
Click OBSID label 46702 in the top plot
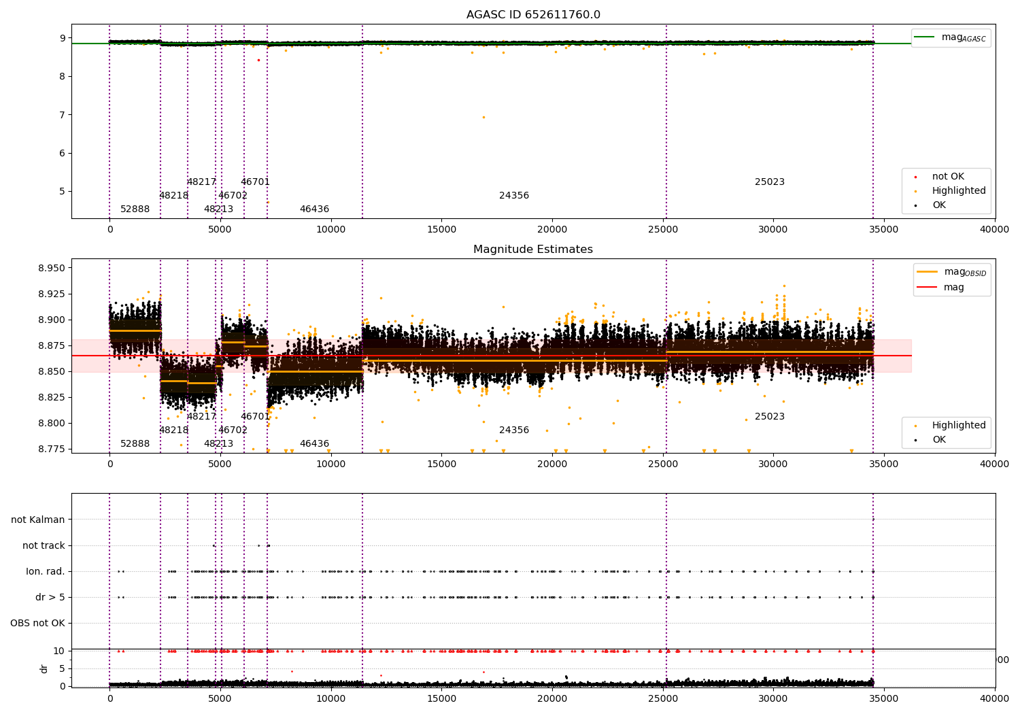233,196
